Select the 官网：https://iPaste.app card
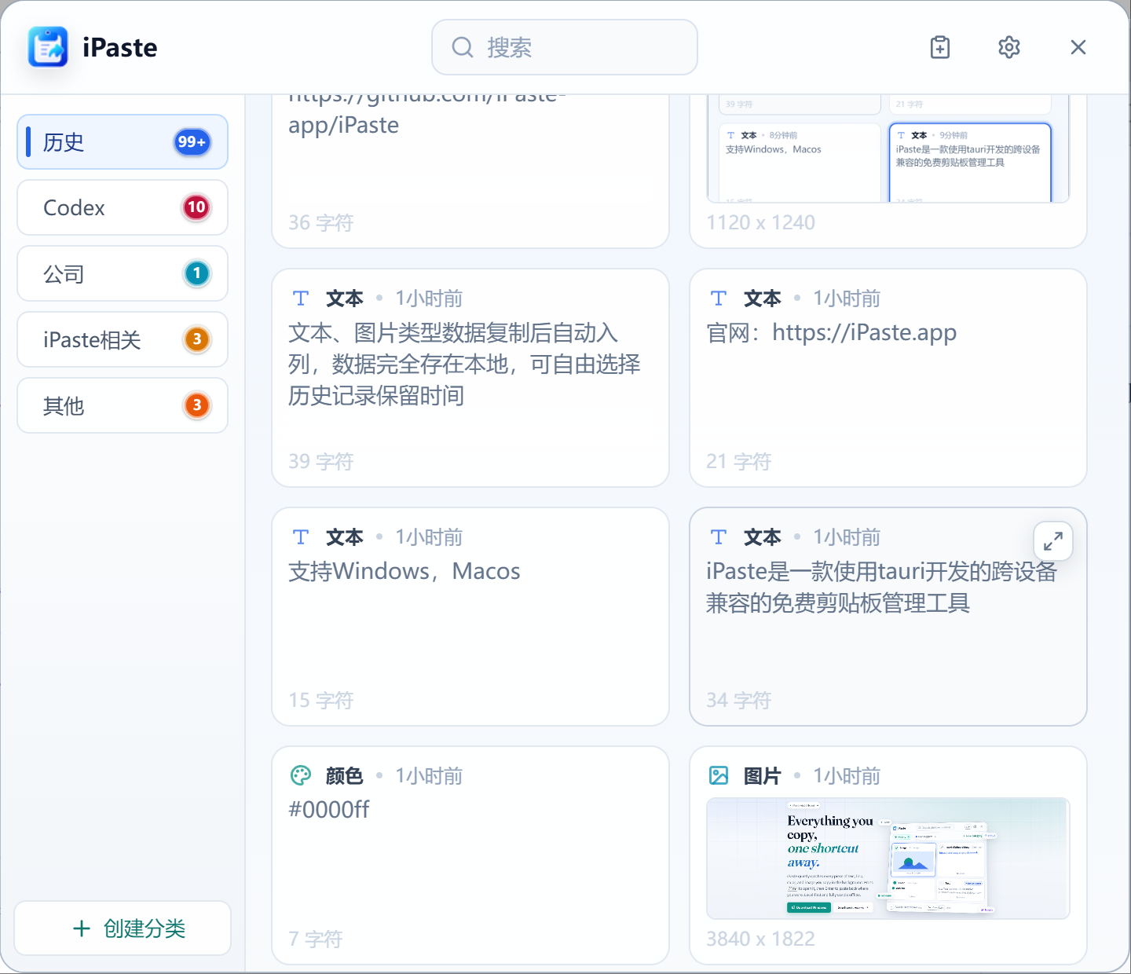 (888, 378)
